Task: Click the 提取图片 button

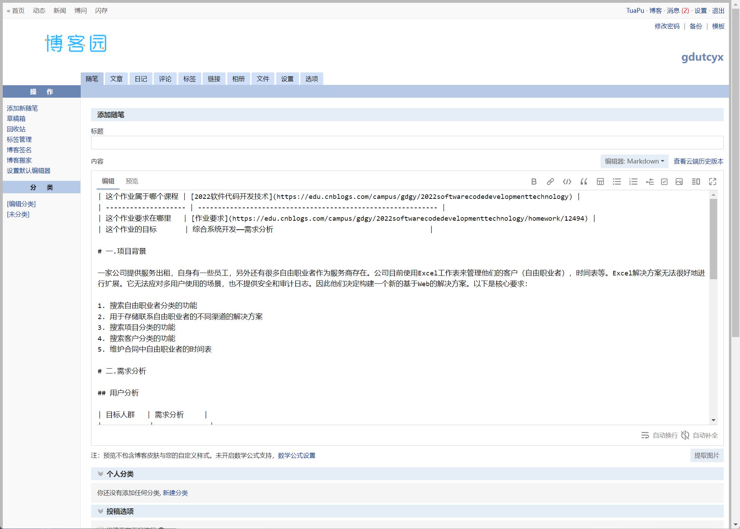Action: [x=706, y=456]
